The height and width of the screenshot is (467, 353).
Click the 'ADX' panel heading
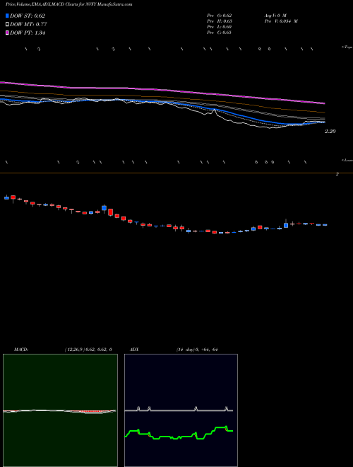pyautogui.click(x=134, y=350)
